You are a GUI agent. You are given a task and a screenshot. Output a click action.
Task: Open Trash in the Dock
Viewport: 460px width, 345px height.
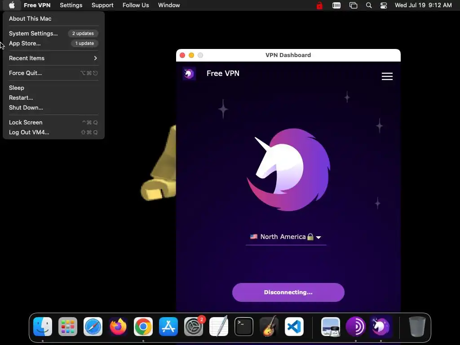click(x=417, y=327)
